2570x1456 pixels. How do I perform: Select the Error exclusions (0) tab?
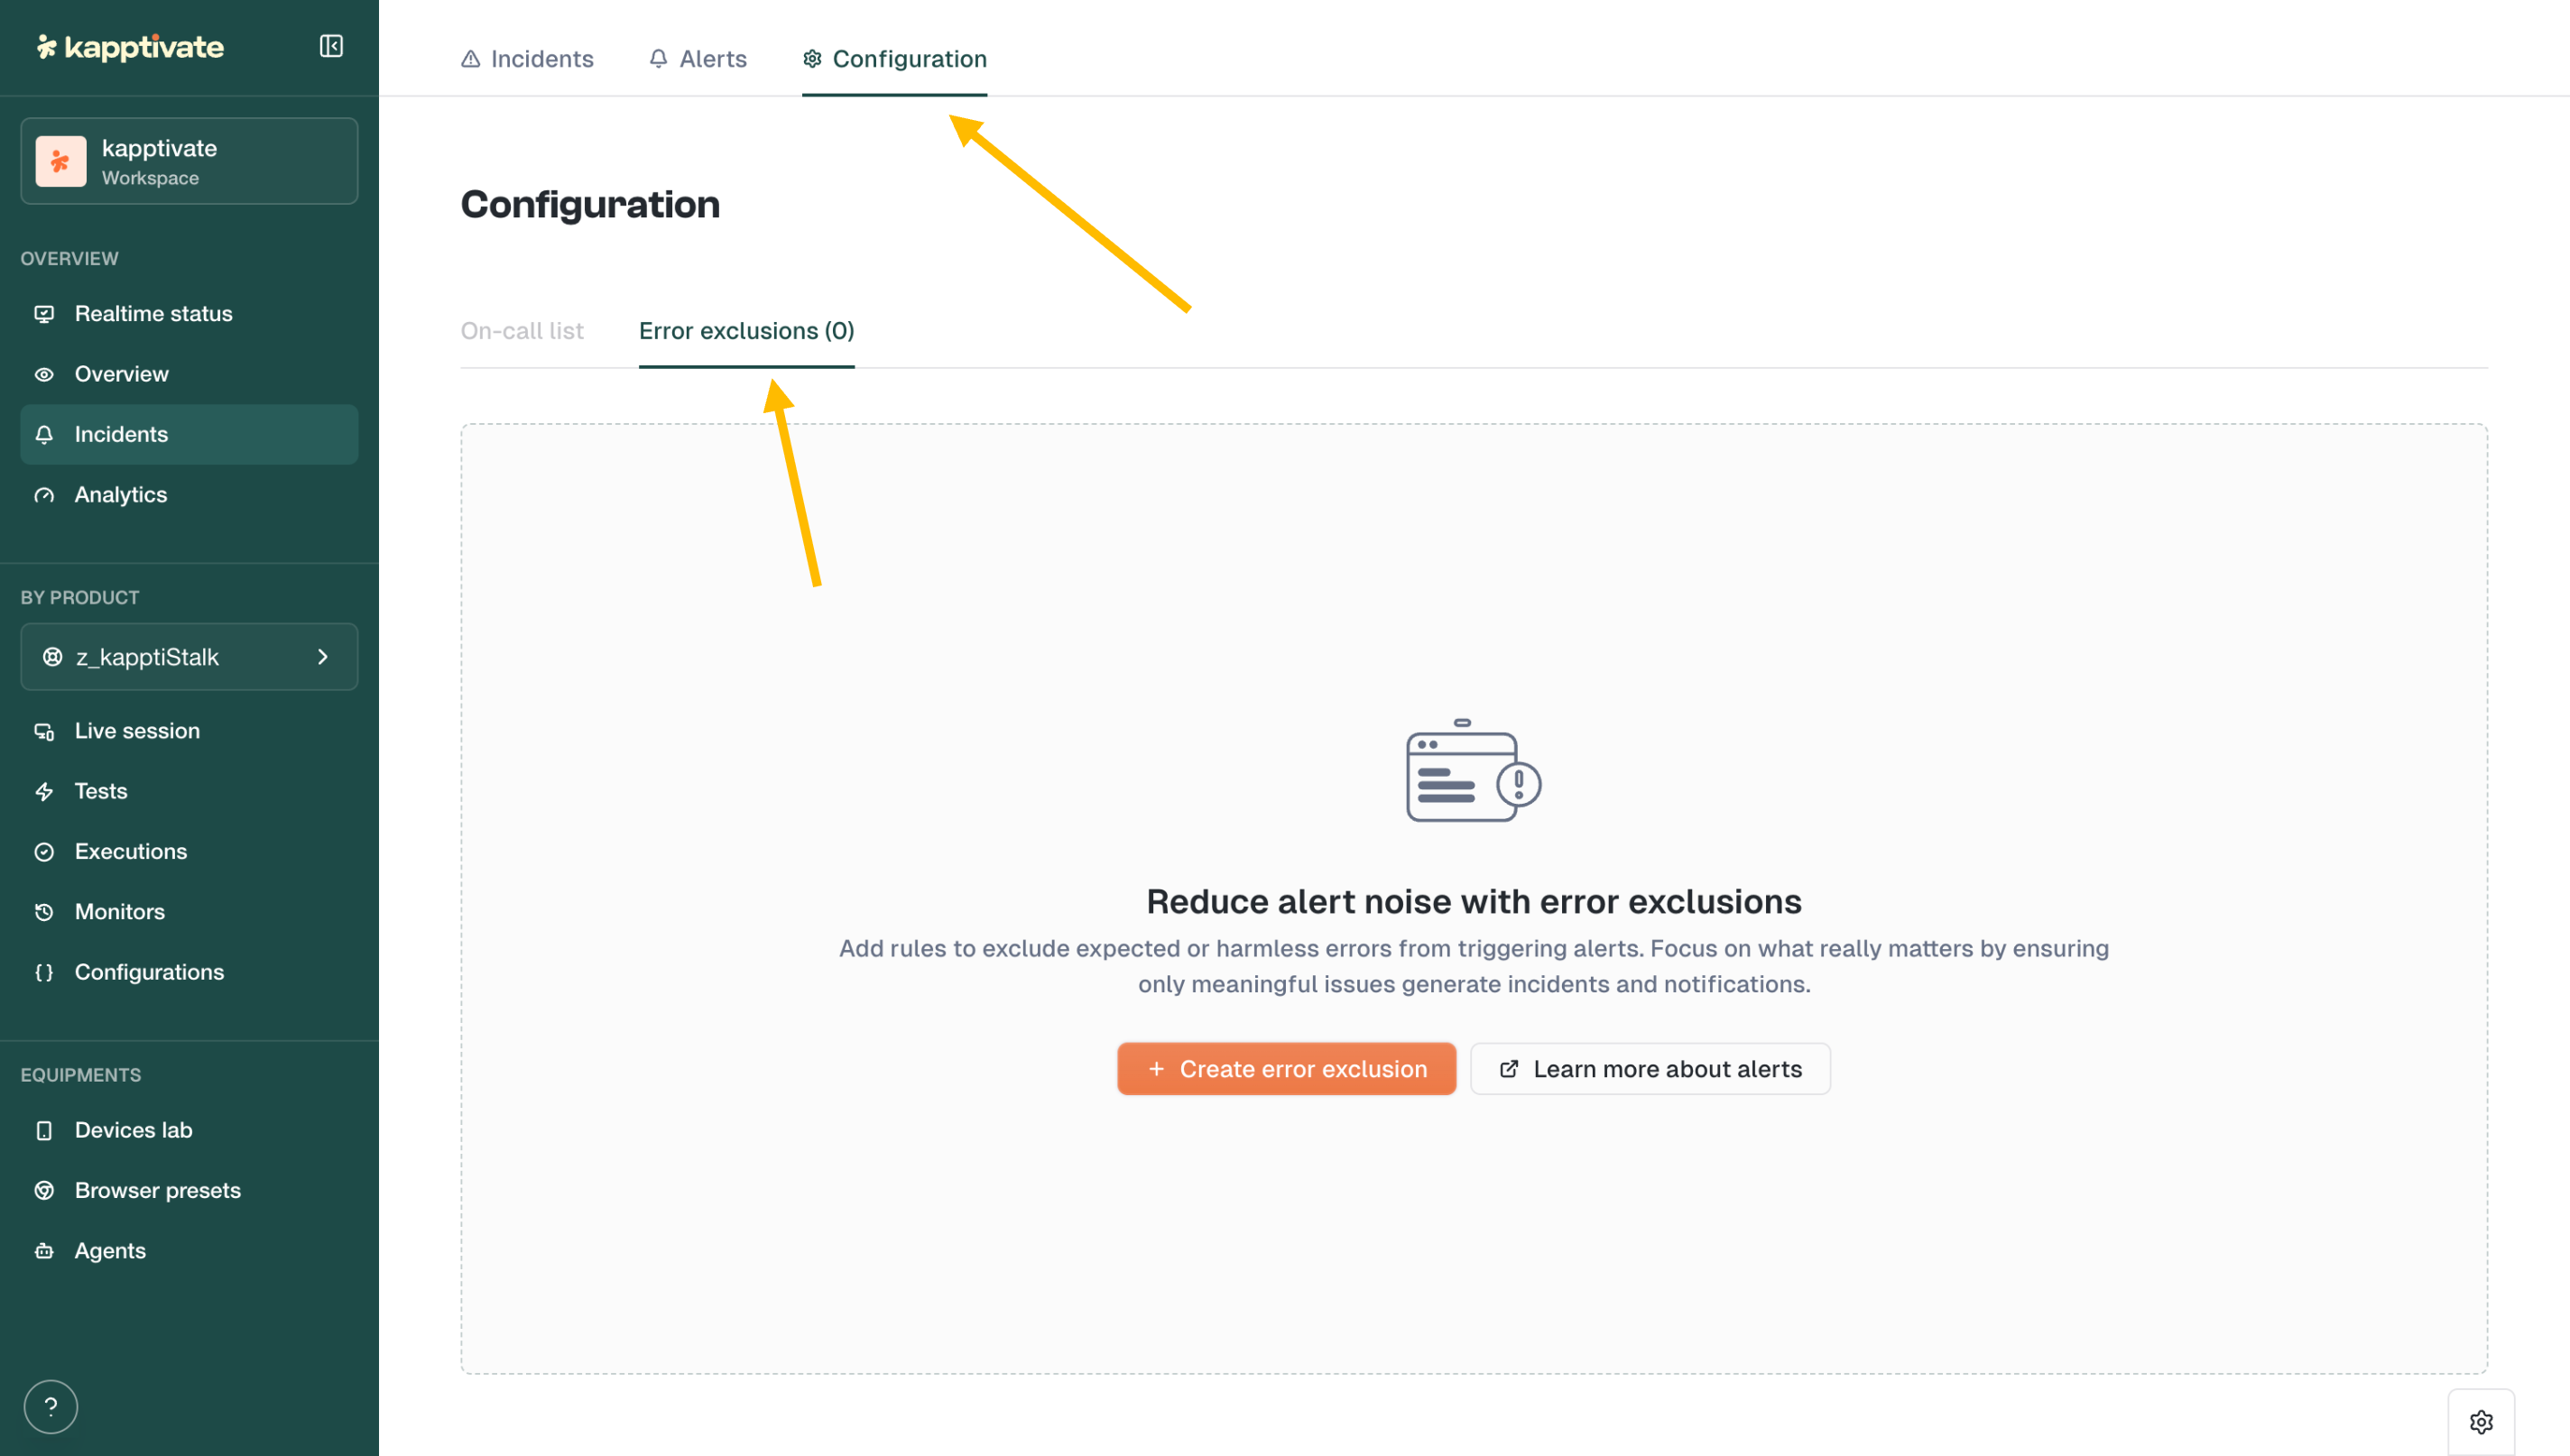coord(746,331)
